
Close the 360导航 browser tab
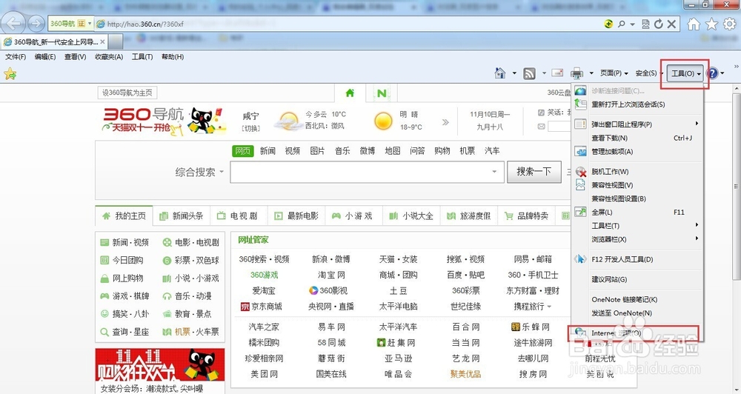[102, 42]
